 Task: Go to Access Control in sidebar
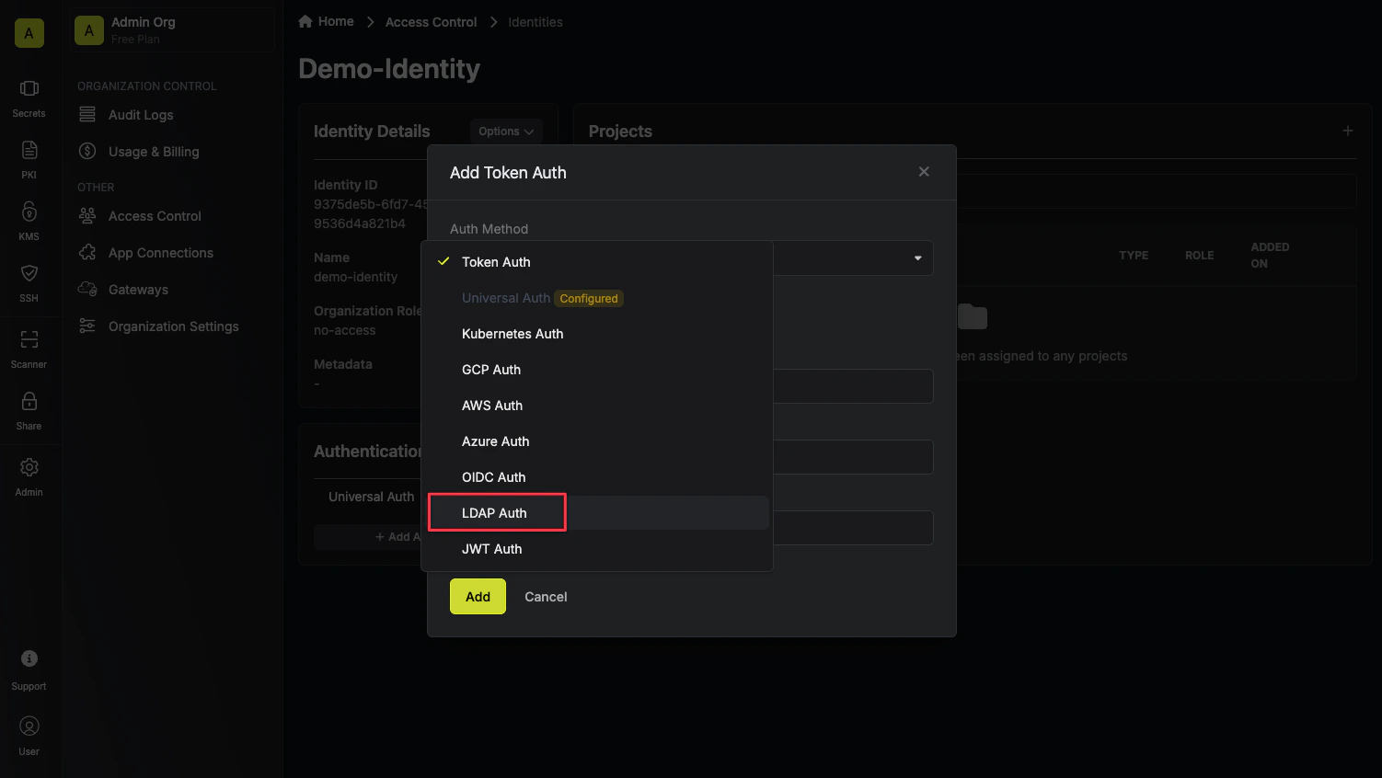coord(155,216)
